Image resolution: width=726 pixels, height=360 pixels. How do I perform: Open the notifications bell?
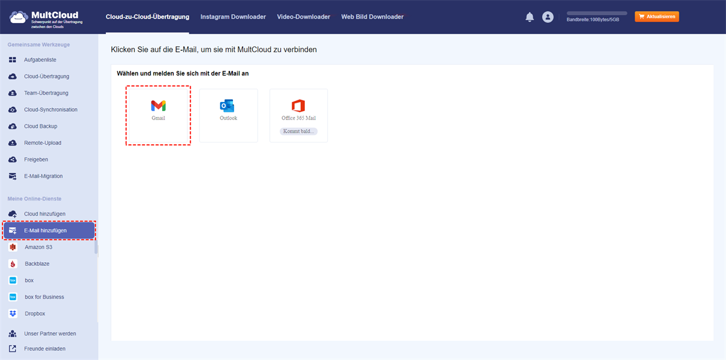coord(529,17)
